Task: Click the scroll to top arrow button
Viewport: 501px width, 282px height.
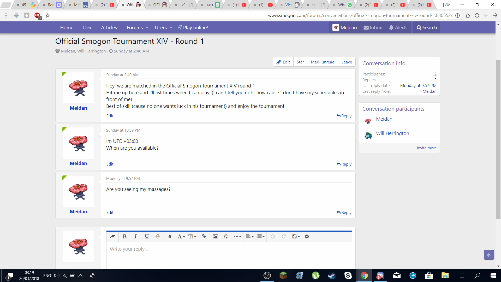Action: tap(489, 255)
